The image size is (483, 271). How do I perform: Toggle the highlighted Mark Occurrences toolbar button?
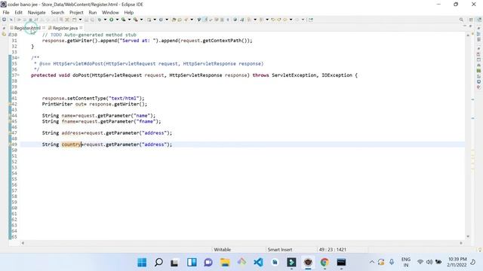click(x=205, y=20)
